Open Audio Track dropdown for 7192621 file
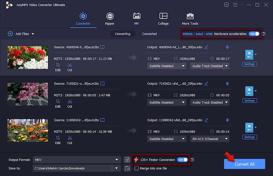The width and height of the screenshot is (273, 176). click(210, 103)
